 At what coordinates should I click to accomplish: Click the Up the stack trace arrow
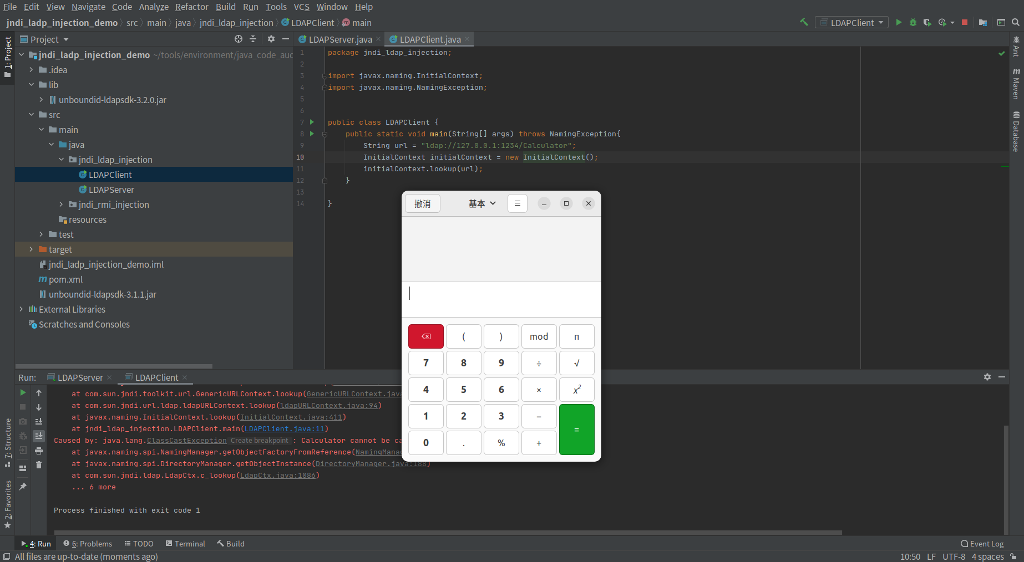pos(39,392)
